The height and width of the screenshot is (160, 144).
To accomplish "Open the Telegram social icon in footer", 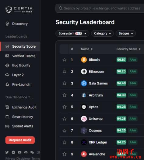I will tap(13, 152).
